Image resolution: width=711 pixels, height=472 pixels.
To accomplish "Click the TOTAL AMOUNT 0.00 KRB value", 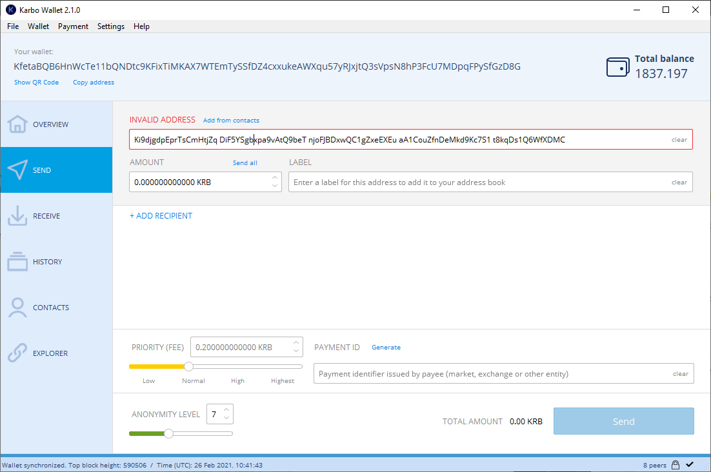I will pyautogui.click(x=526, y=421).
